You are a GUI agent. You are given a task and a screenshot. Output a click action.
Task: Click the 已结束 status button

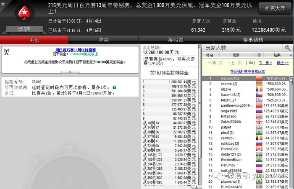point(24,29)
